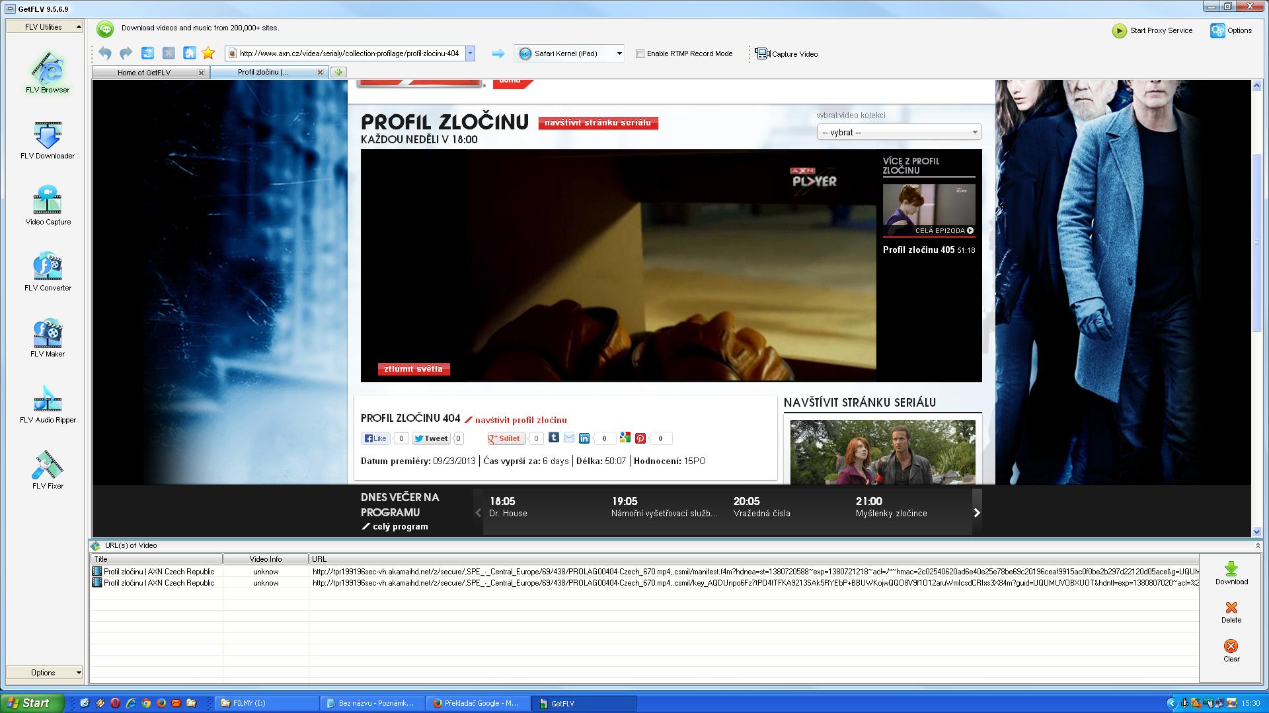Share page on LinkedIn icon
This screenshot has height=713, width=1269.
click(584, 438)
